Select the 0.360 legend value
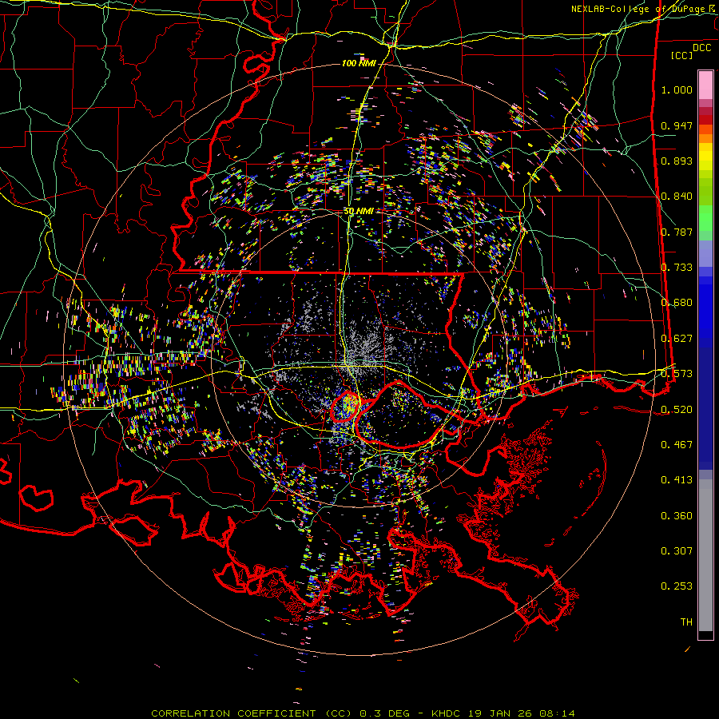This screenshot has width=719, height=719. click(x=677, y=516)
